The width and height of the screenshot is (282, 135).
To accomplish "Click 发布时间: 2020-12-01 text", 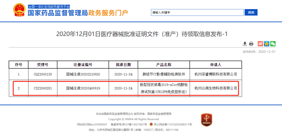I will coord(259,52).
